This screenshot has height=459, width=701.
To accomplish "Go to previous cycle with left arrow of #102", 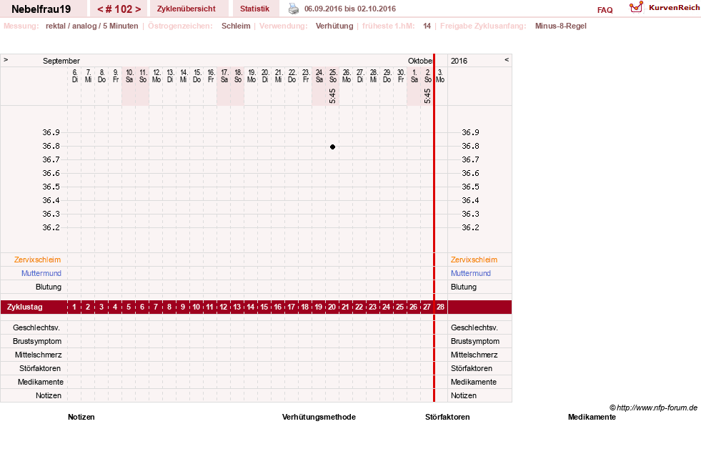I will point(100,9).
